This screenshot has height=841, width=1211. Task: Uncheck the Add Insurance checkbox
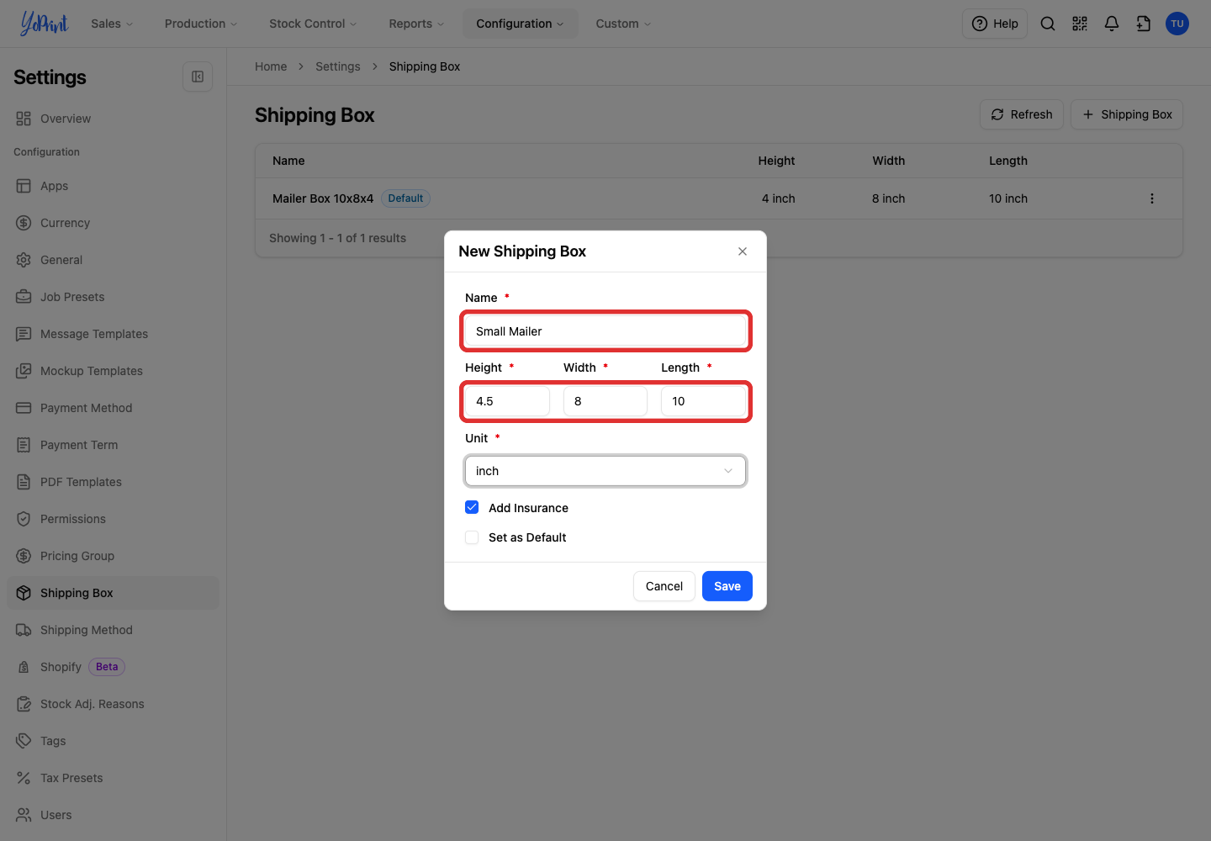point(472,507)
